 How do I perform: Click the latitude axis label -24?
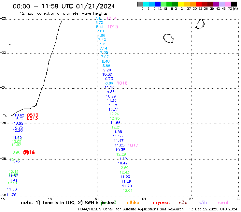click(x=3, y=88)
